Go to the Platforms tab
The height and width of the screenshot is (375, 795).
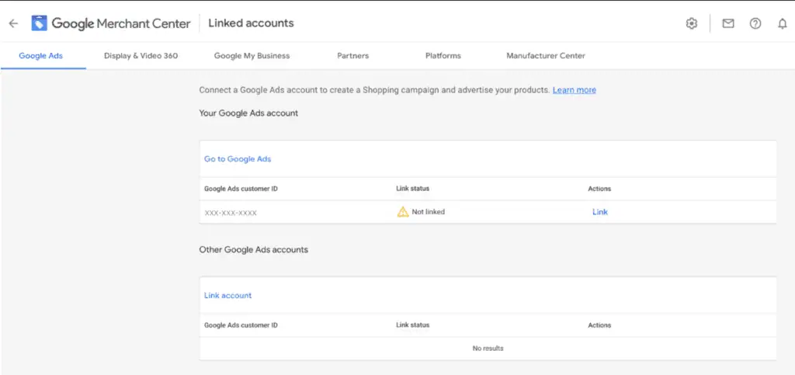pyautogui.click(x=443, y=56)
